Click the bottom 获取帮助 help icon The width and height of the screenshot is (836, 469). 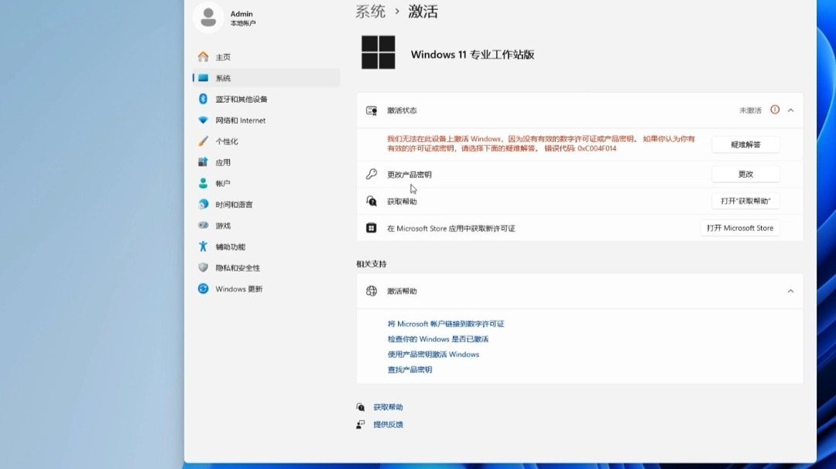pyautogui.click(x=361, y=407)
